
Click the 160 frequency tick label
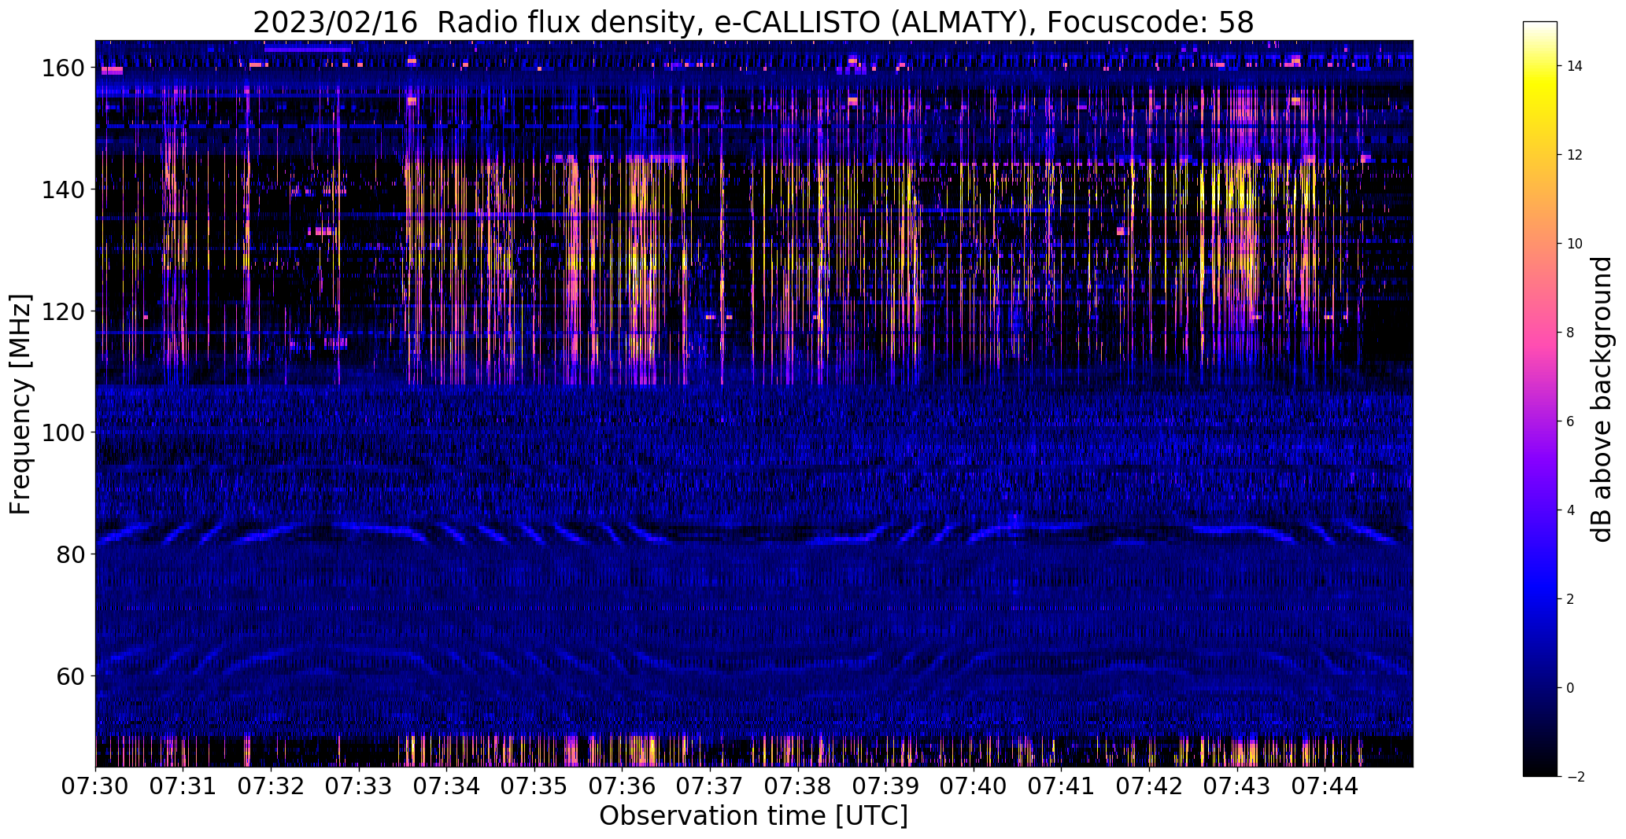[x=62, y=68]
